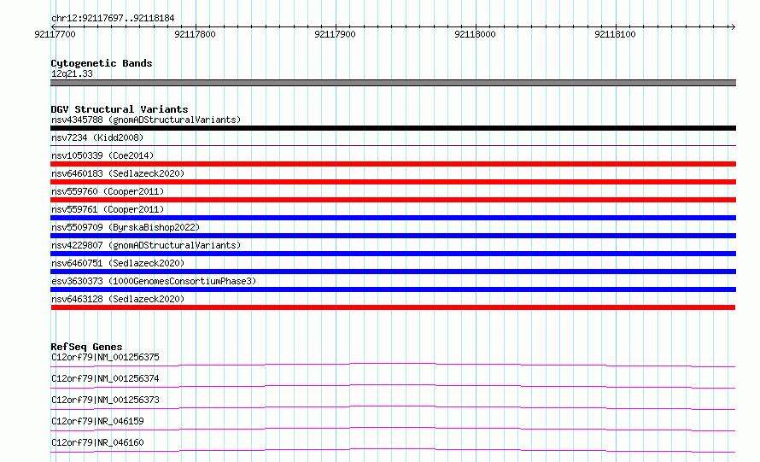Select the red nsv559760 variant bar
The height and width of the screenshot is (462, 760).
click(x=393, y=200)
